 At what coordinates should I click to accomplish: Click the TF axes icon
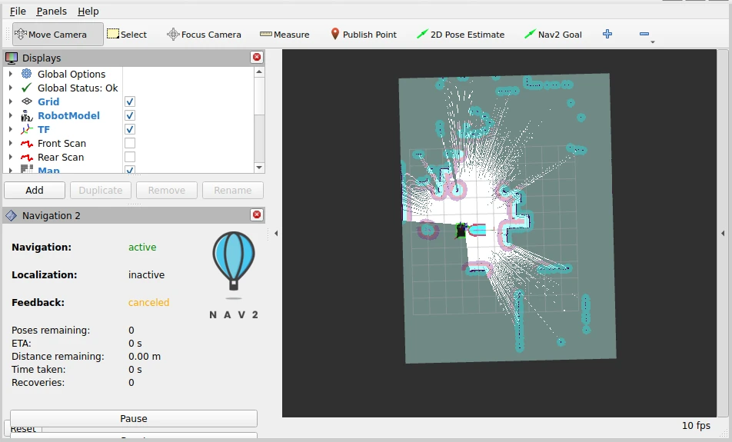[27, 129]
